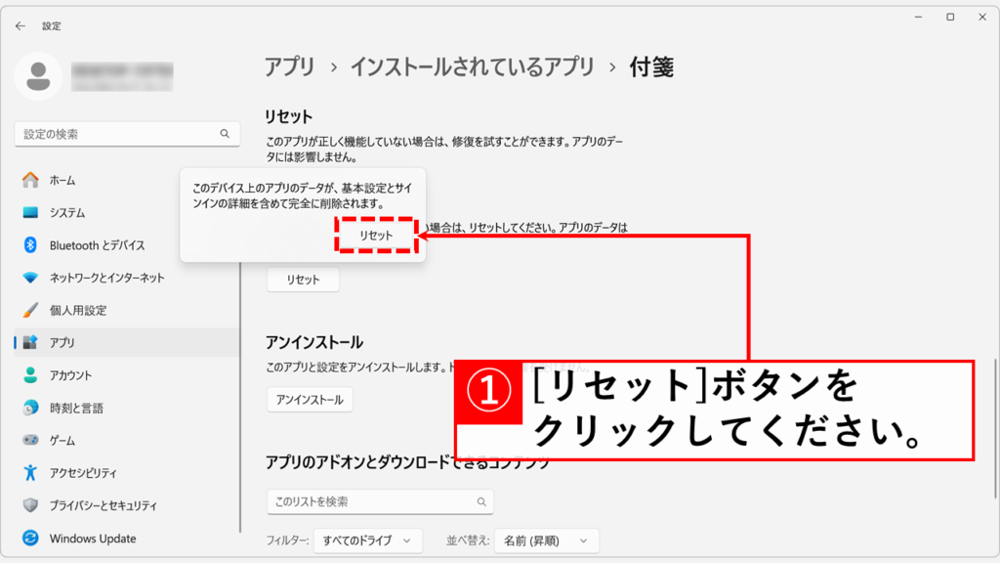Minimize the 設定 window

tap(918, 18)
